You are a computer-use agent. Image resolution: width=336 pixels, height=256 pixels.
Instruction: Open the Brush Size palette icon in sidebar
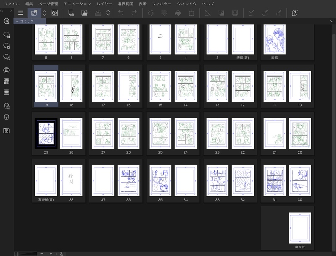coord(7,57)
